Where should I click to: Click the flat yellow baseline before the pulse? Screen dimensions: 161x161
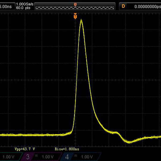tap(32, 135)
